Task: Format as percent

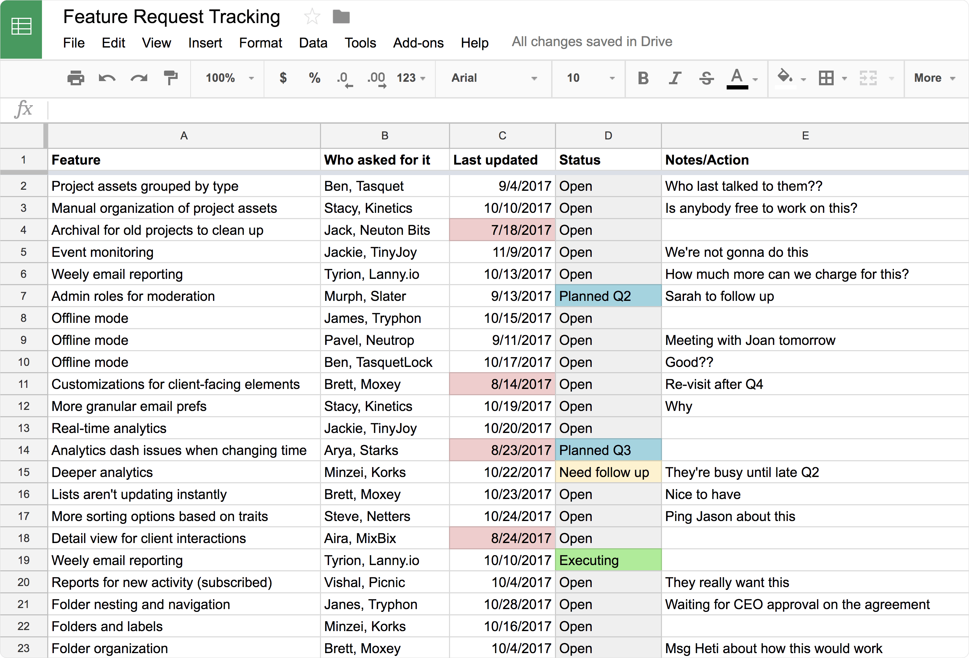Action: [314, 78]
